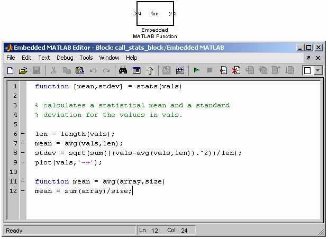Viewport: 328px width, 239px height.
Task: Click the grayed Continue debug icon with down arrow
Action: pos(289,70)
